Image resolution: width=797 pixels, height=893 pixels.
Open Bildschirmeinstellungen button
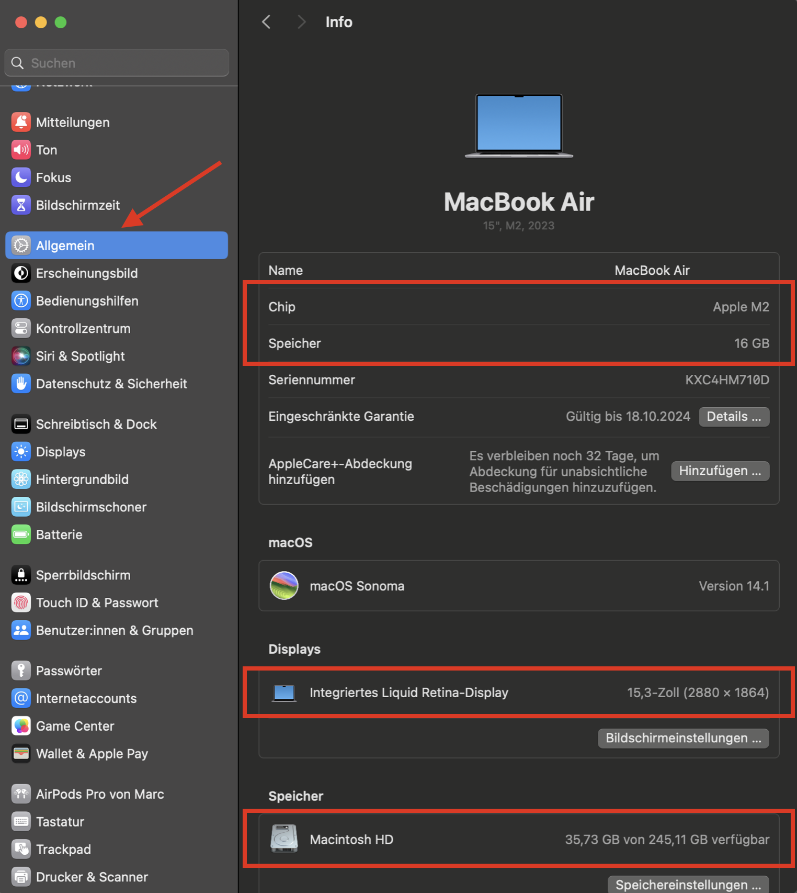(x=684, y=738)
